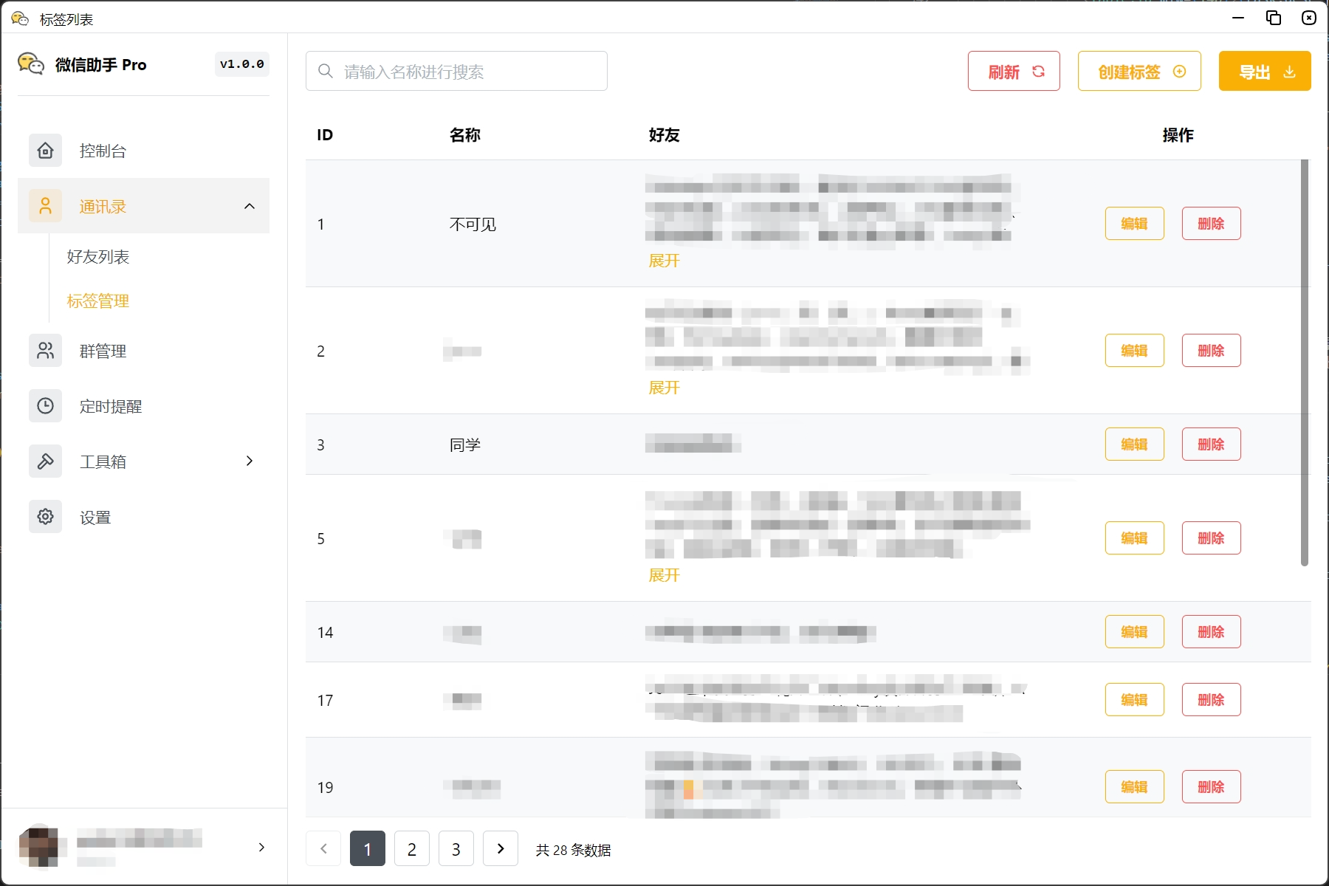Viewport: 1329px width, 886px height.
Task: Select the 工具箱 toolbox wrench icon
Action: click(45, 461)
